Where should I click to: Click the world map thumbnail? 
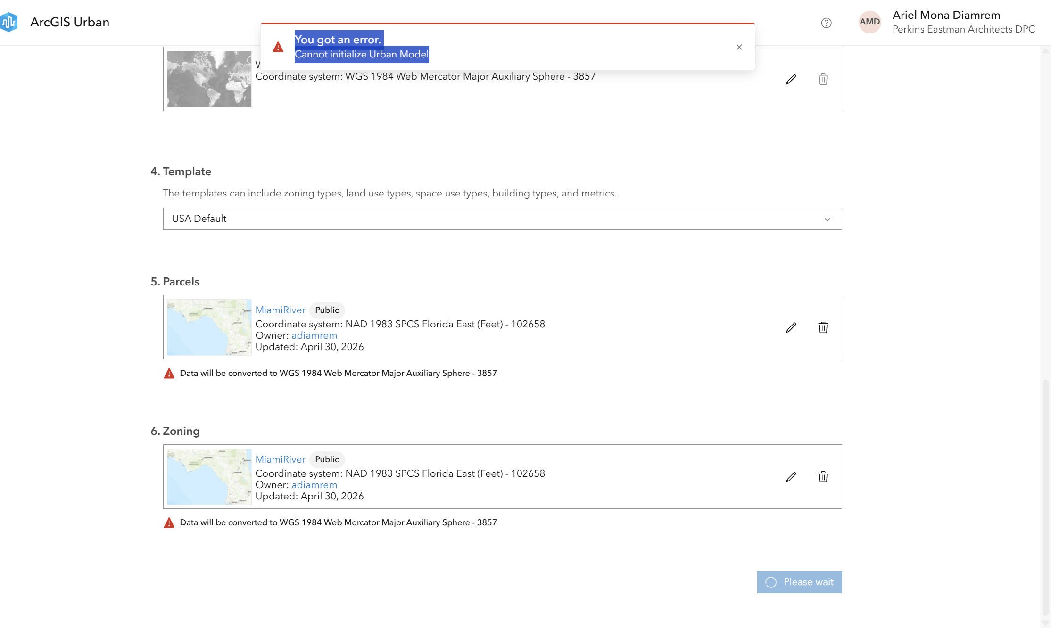(209, 79)
